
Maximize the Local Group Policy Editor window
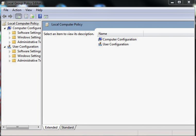179,2
